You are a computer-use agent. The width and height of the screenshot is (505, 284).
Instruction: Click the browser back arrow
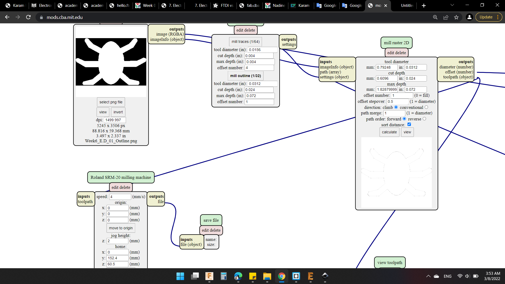[7, 17]
